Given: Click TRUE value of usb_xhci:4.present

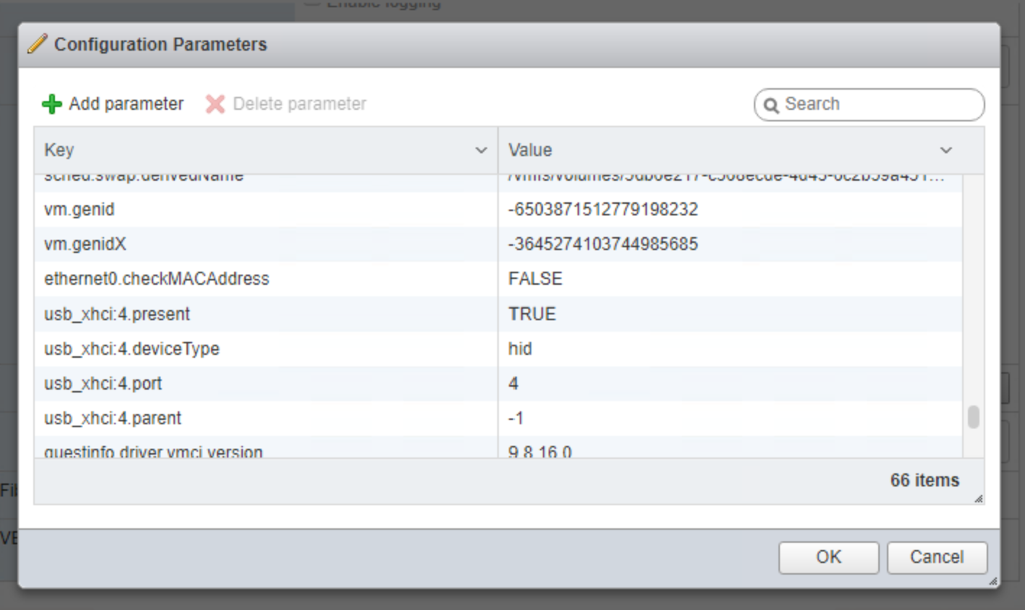Looking at the screenshot, I should pyautogui.click(x=532, y=314).
